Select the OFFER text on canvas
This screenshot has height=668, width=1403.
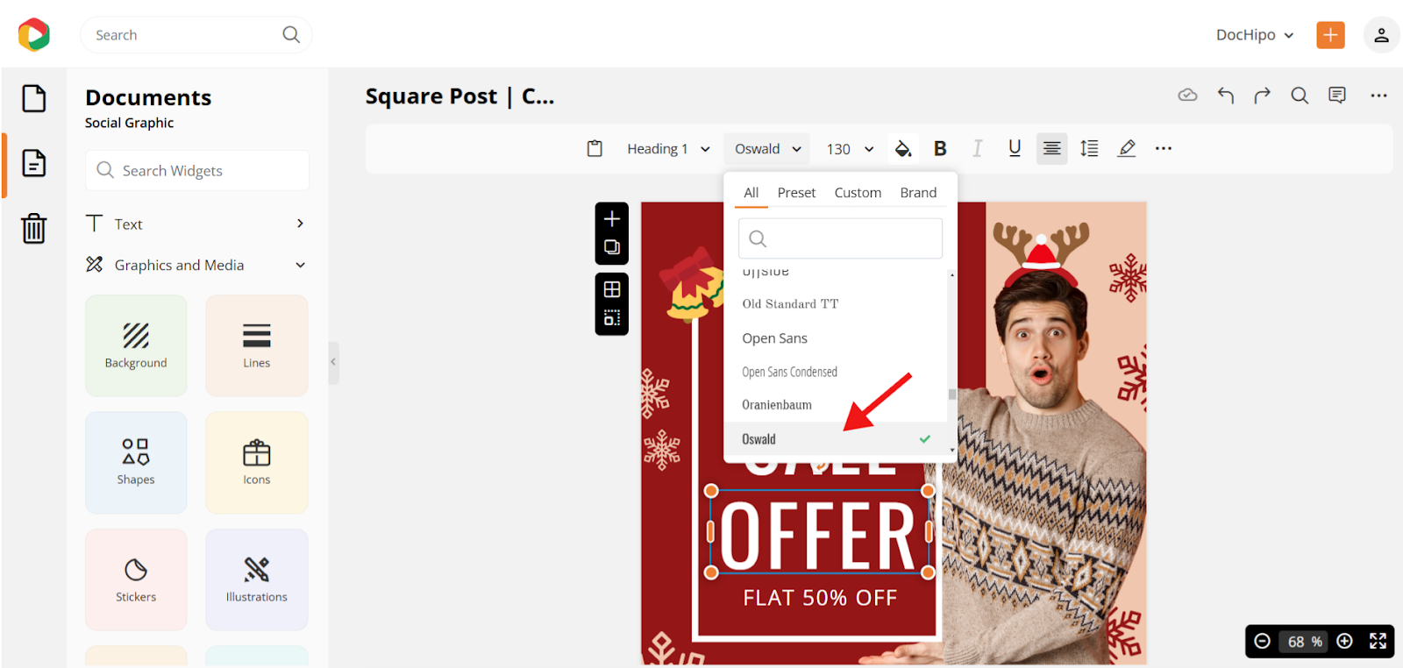[x=819, y=532]
